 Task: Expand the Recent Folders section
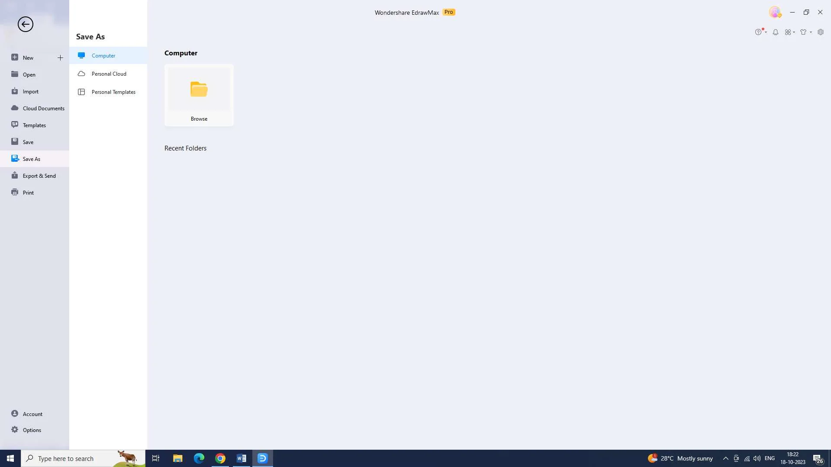pos(186,148)
